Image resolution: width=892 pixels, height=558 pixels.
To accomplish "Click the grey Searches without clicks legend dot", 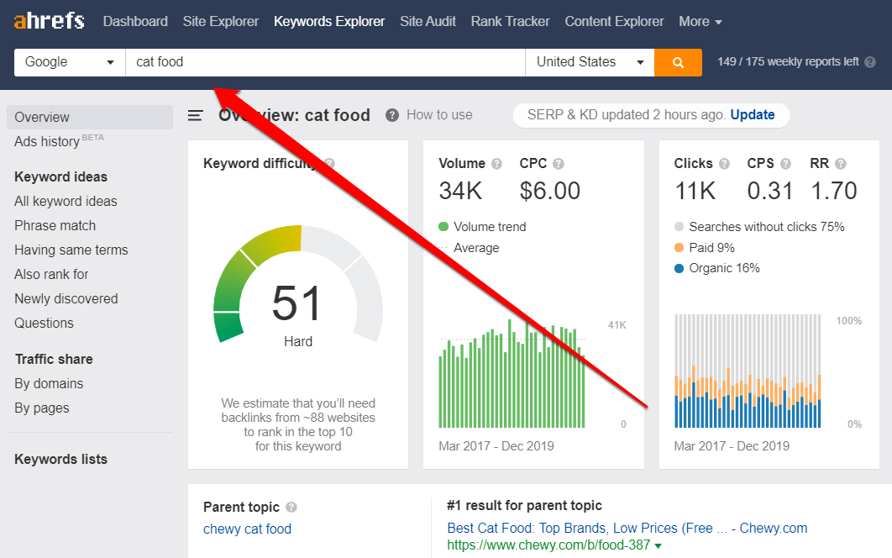I will pos(679,227).
